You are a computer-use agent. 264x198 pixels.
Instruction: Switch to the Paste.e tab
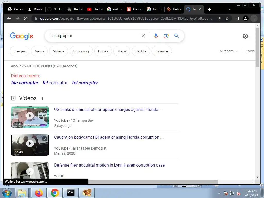click(16, 9)
